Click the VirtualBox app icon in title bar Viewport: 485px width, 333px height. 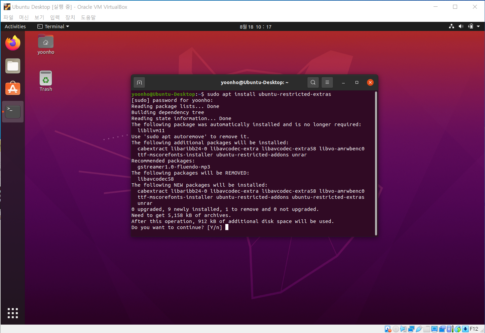(x=7, y=7)
